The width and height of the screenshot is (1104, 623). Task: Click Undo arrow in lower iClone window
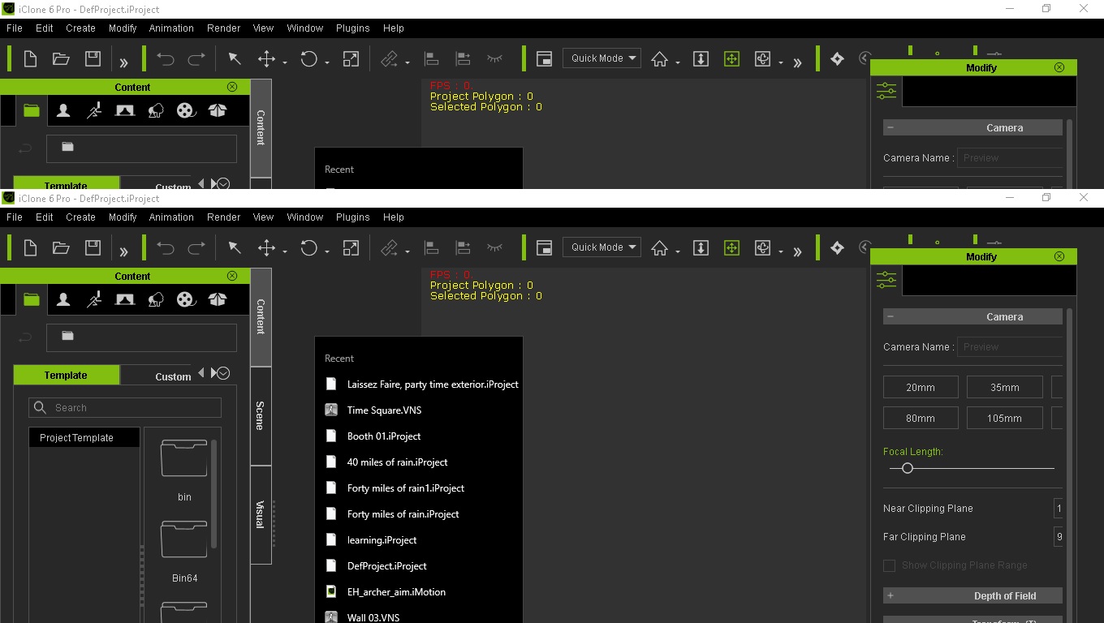(166, 247)
